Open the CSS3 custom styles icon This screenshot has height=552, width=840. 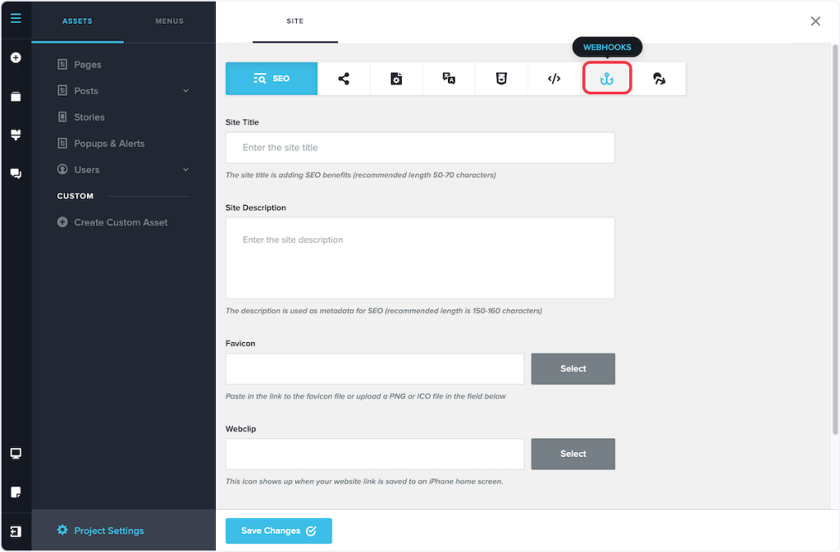coord(501,79)
